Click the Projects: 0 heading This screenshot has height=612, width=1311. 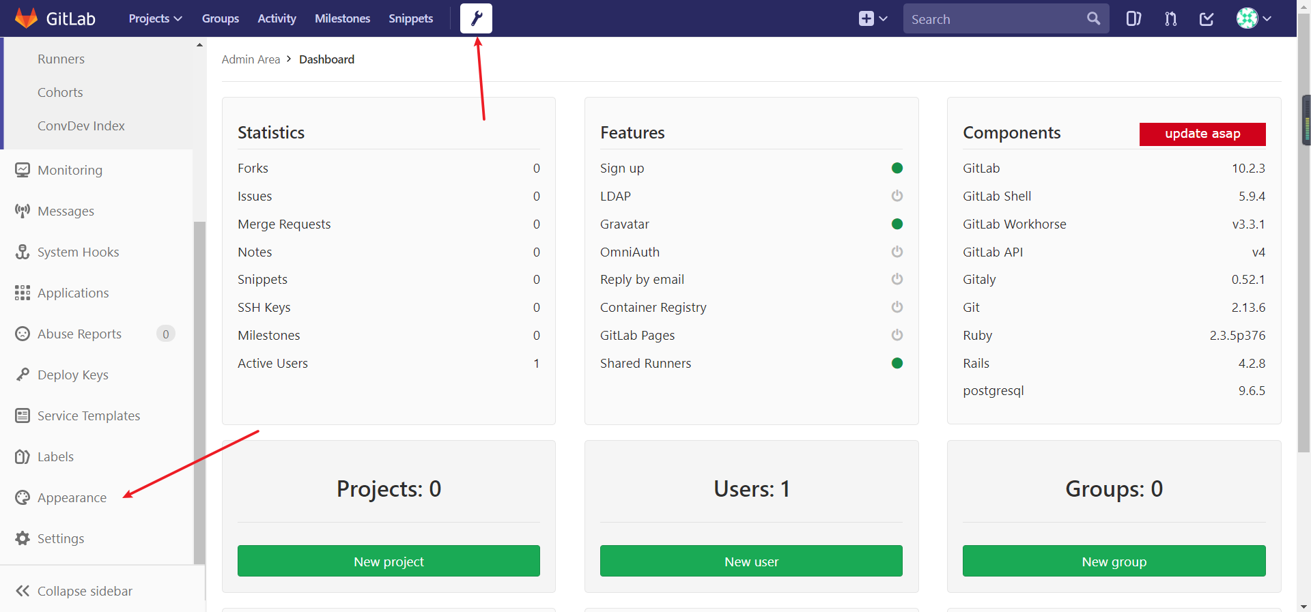click(x=389, y=489)
